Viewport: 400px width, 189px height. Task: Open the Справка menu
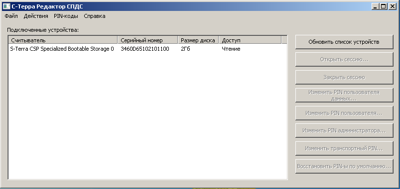95,16
